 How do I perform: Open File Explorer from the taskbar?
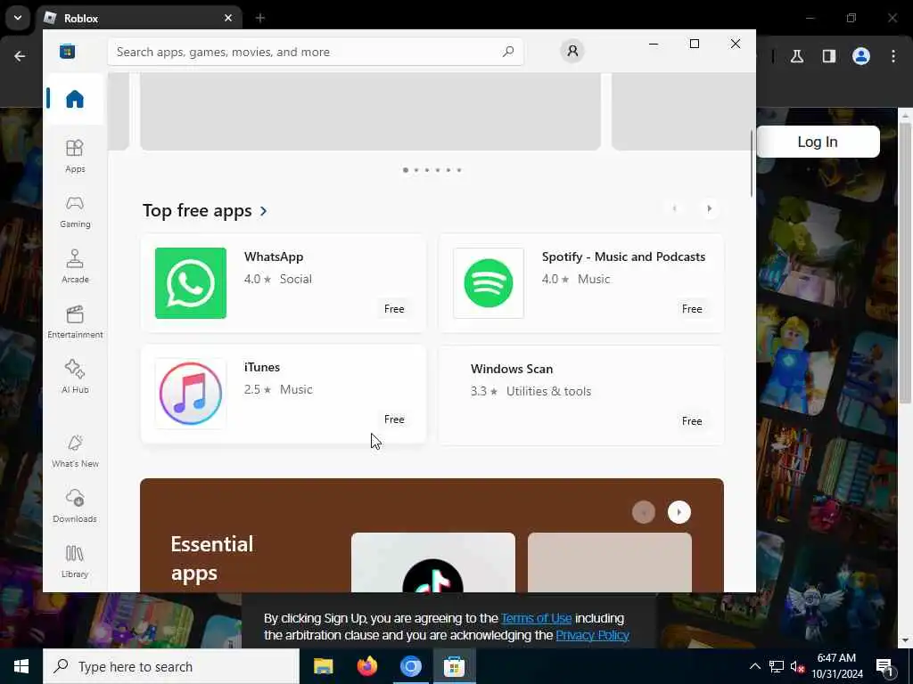323,666
